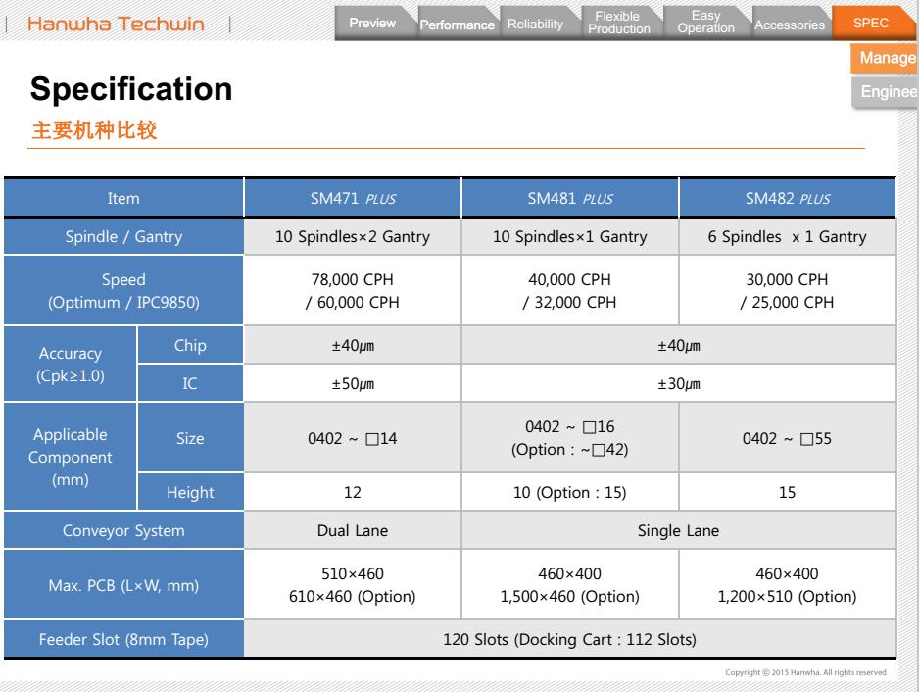919x692 pixels.
Task: Select the Single Lane cell
Action: 679,530
